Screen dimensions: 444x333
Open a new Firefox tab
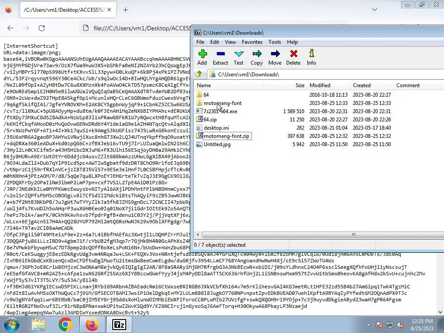pyautogui.click(x=125, y=10)
